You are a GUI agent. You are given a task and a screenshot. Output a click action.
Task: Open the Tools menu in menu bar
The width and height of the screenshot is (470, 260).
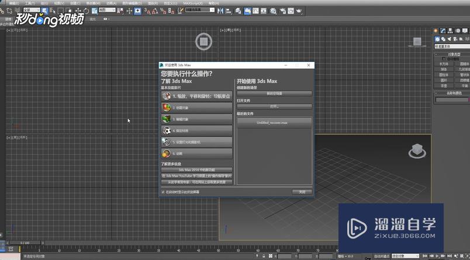29,3
